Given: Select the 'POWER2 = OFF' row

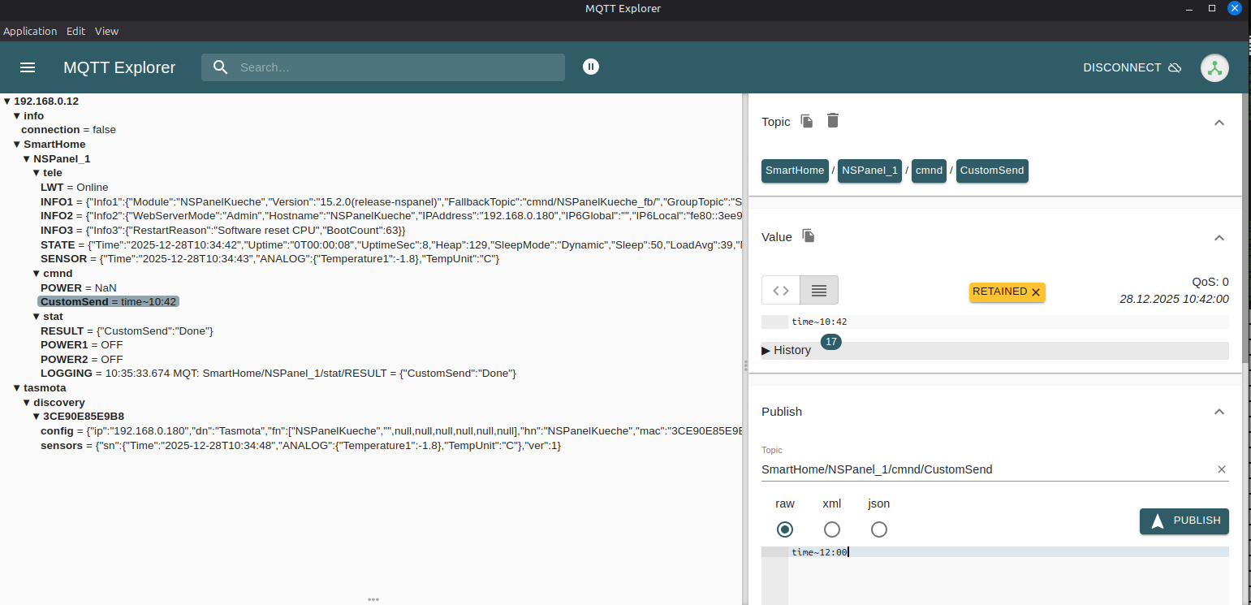Looking at the screenshot, I should click(x=82, y=360).
